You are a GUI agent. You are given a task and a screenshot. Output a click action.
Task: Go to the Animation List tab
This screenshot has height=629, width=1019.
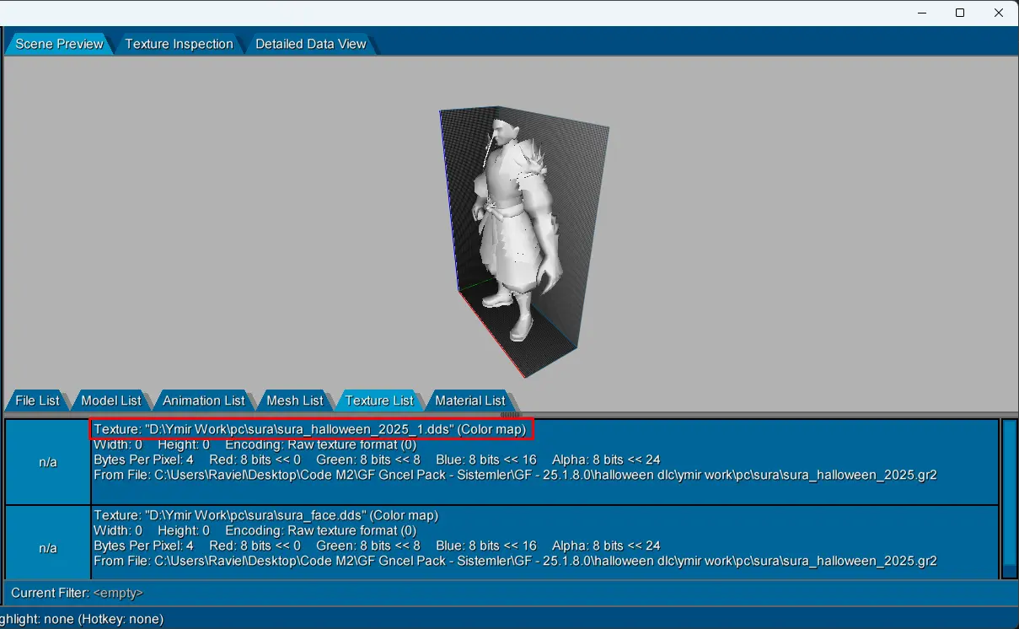tap(203, 401)
